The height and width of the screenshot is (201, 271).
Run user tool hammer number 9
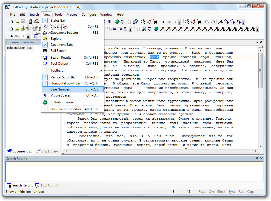(x=210, y=29)
